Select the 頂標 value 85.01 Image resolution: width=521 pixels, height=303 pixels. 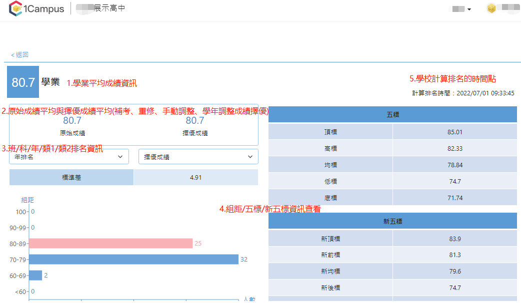(x=455, y=132)
